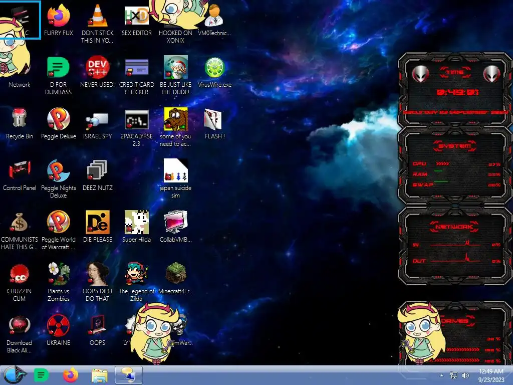The height and width of the screenshot is (385, 513).
Task: Switch to the active chat app taskbar button
Action: point(129,375)
